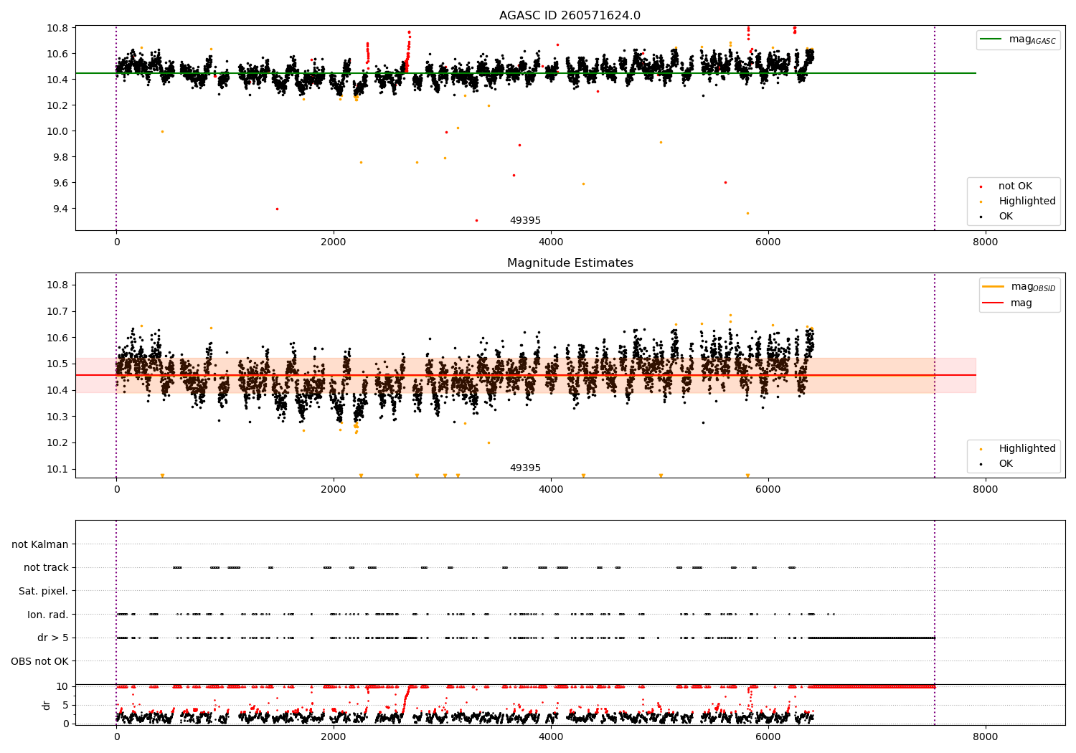Screen dimensions: 1076x753
Task: Click the 9.4 y-axis tick in the top plot
Action: (x=59, y=209)
